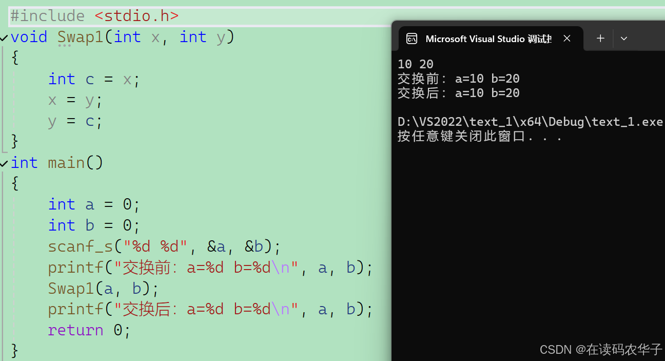This screenshot has width=665, height=361.
Task: Click the line 'int a = 0;'
Action: [94, 204]
